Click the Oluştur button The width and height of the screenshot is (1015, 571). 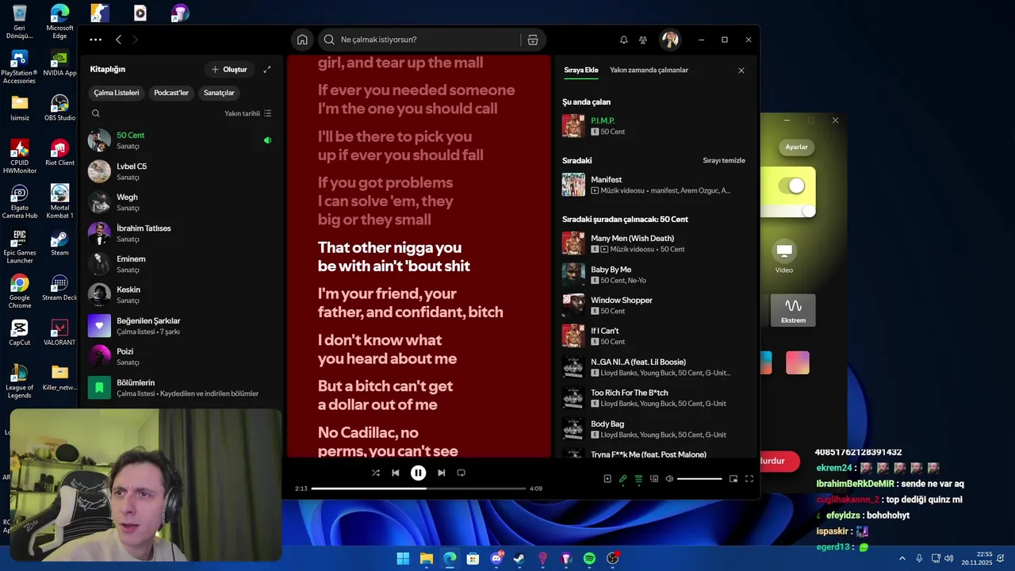(x=229, y=70)
